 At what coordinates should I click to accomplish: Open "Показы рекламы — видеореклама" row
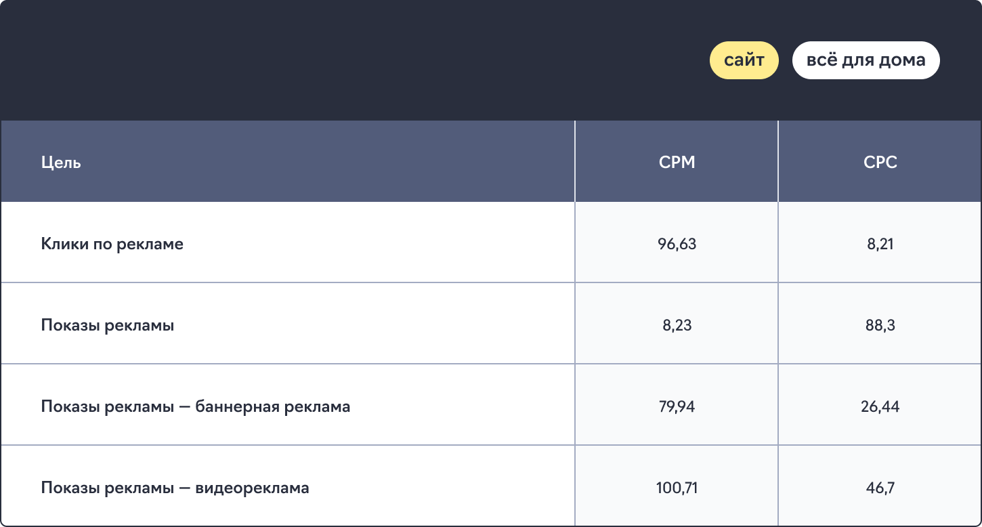[x=491, y=486]
